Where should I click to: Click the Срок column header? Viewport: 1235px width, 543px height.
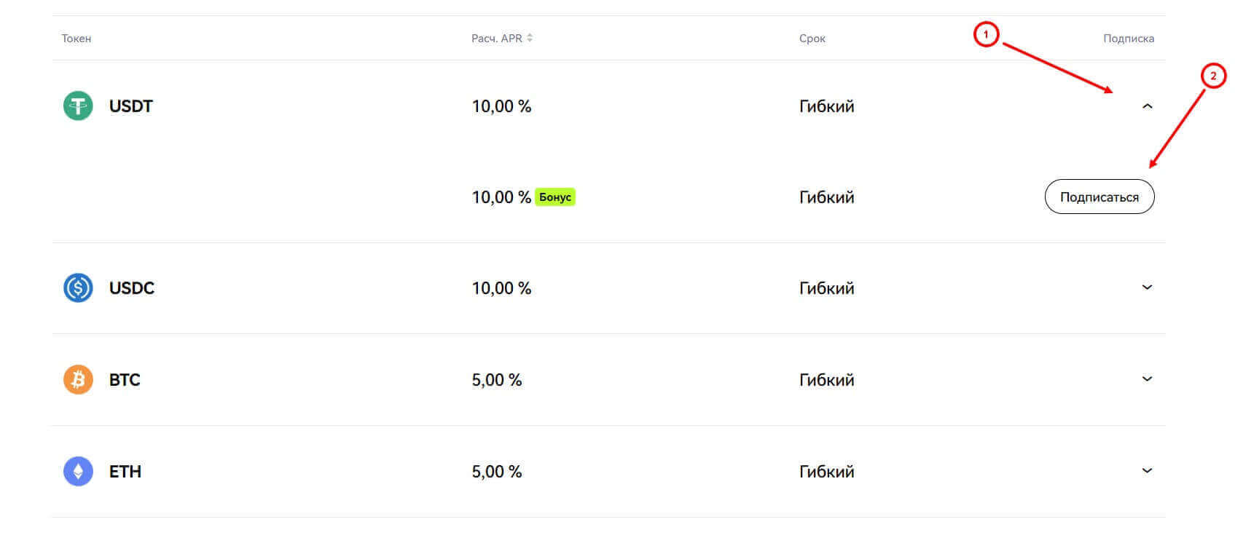tap(812, 39)
